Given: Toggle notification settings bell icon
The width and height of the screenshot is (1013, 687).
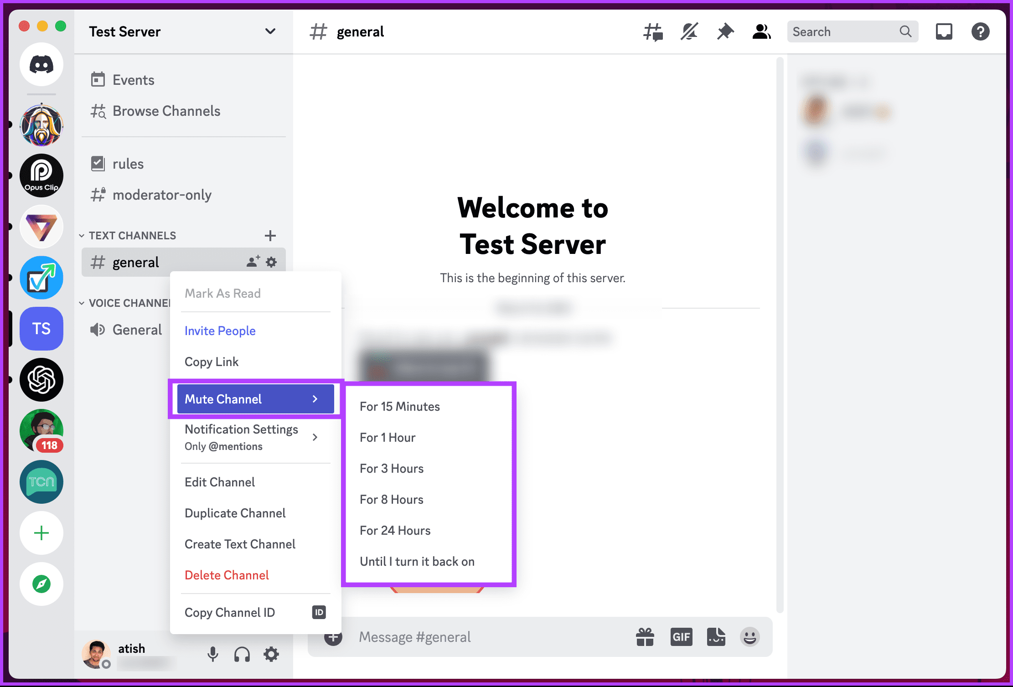Looking at the screenshot, I should click(689, 32).
